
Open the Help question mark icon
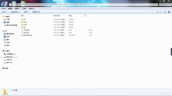tap(169, 12)
